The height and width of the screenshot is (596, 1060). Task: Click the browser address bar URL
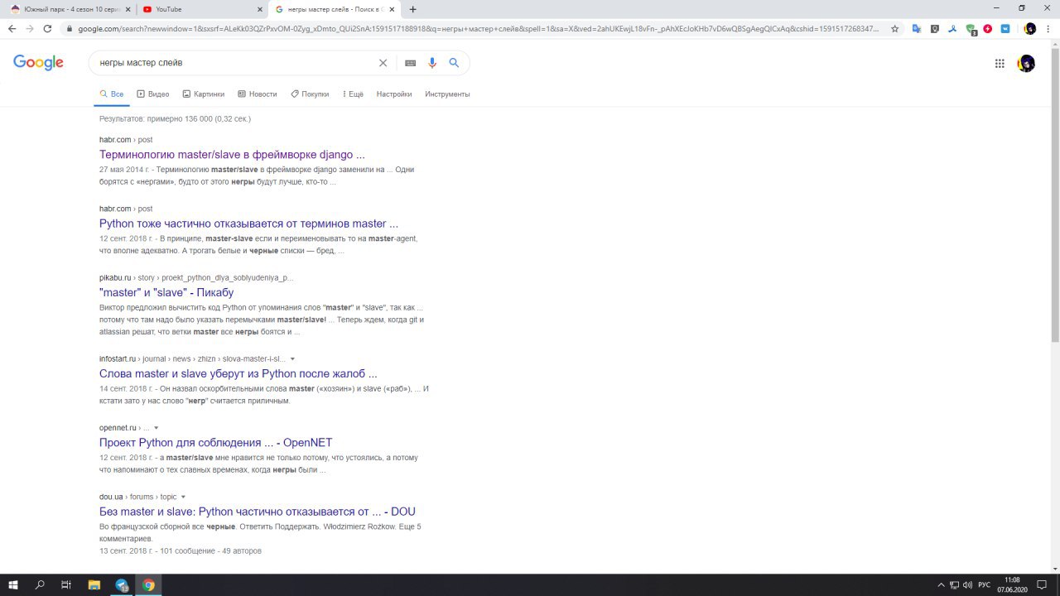click(x=479, y=28)
